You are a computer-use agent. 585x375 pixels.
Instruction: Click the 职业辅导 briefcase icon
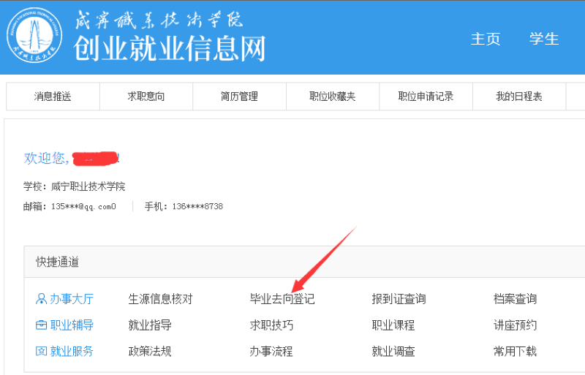41,325
